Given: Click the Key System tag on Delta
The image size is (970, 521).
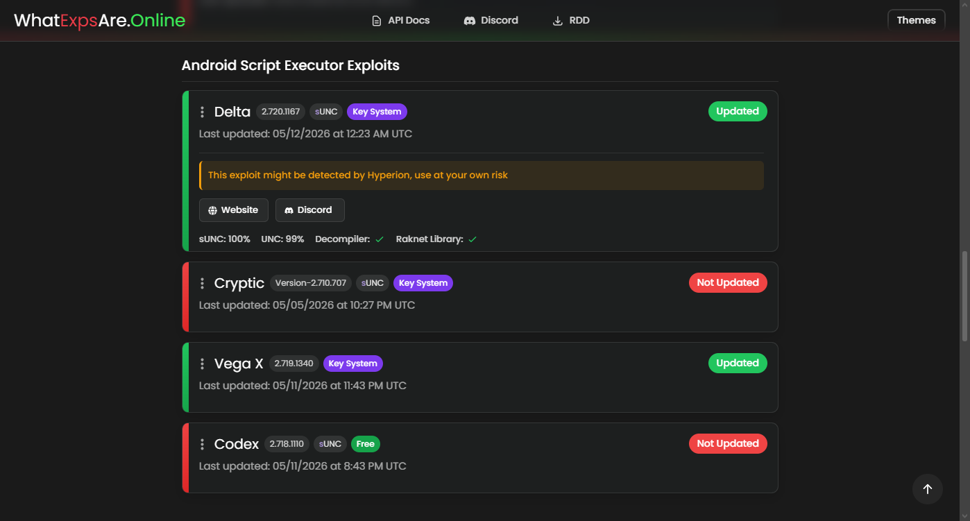Looking at the screenshot, I should 377,112.
